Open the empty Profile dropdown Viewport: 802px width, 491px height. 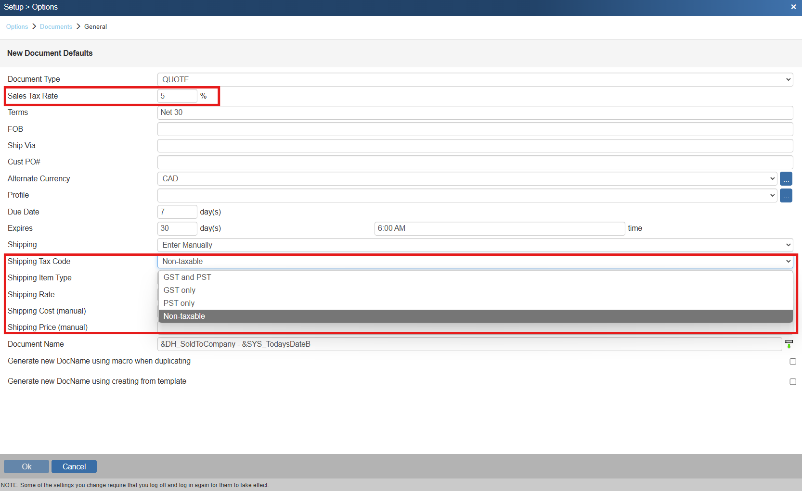[466, 196]
